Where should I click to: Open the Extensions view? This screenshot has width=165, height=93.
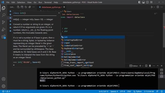tap(3, 37)
